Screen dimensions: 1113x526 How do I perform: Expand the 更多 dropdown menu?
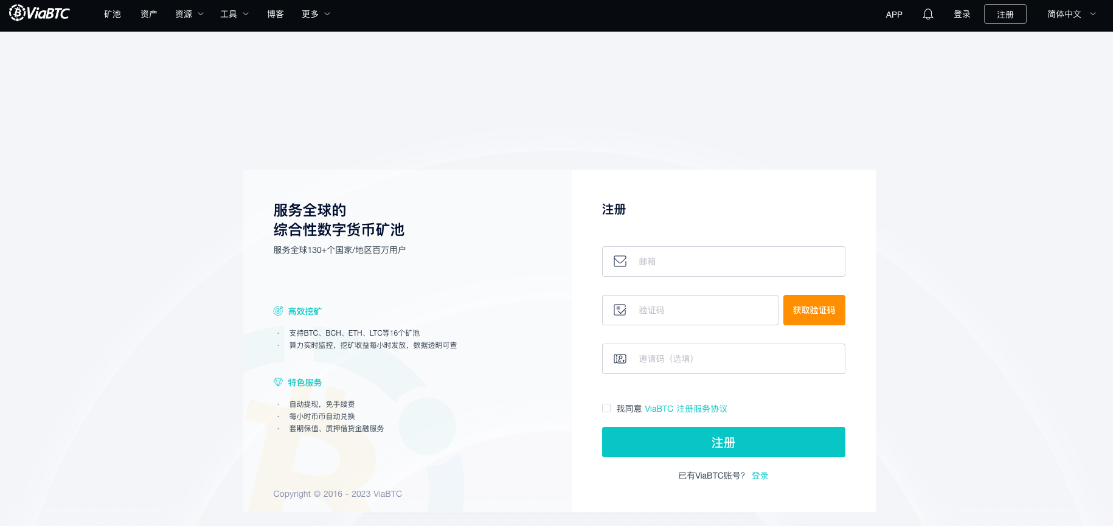tap(316, 14)
